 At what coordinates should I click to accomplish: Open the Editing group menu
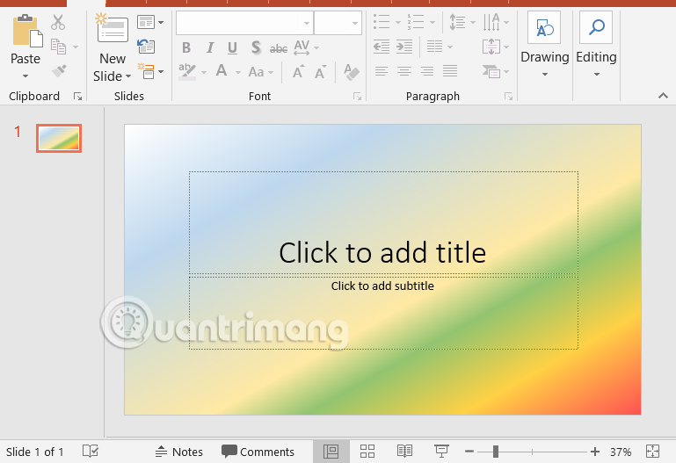(x=596, y=45)
